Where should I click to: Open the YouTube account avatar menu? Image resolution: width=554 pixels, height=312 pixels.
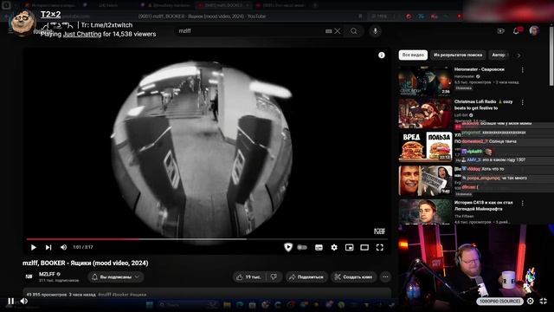(534, 31)
